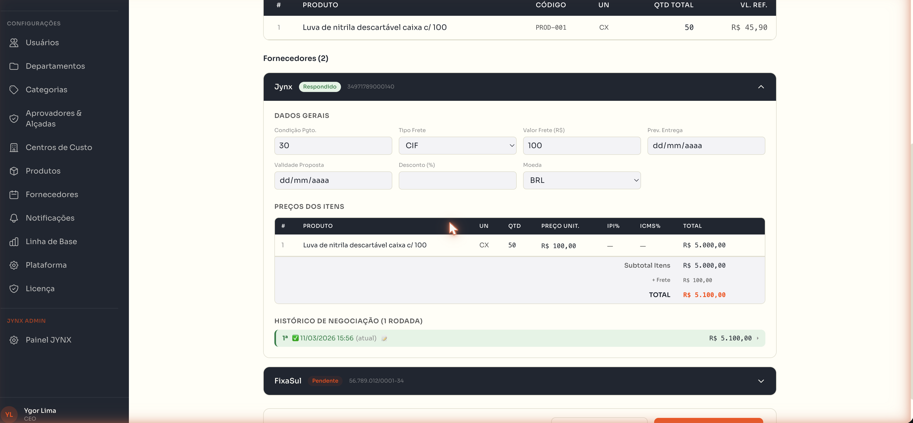This screenshot has width=913, height=423.
Task: Open Licença page
Action: click(x=40, y=289)
